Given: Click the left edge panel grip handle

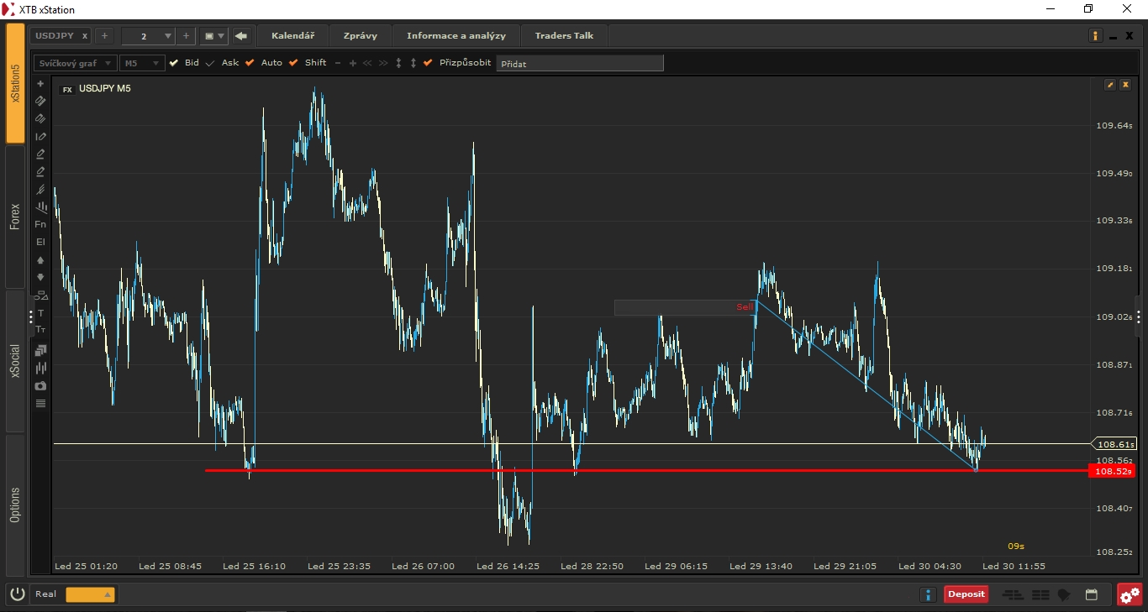Looking at the screenshot, I should (x=30, y=316).
